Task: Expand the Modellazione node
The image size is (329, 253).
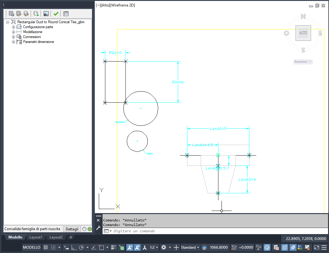Action: click(13, 32)
